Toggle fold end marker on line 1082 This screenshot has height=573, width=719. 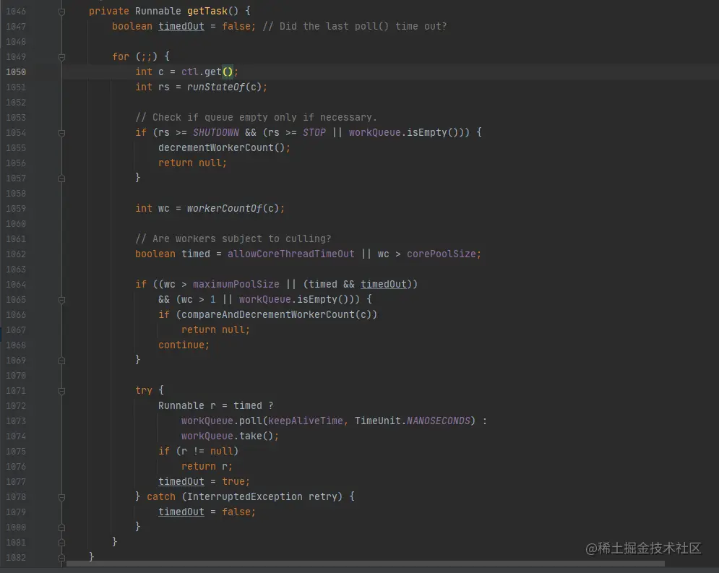[61, 557]
